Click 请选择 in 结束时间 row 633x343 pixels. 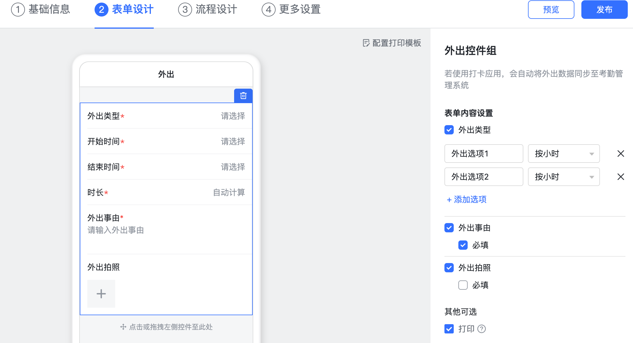[x=233, y=167]
